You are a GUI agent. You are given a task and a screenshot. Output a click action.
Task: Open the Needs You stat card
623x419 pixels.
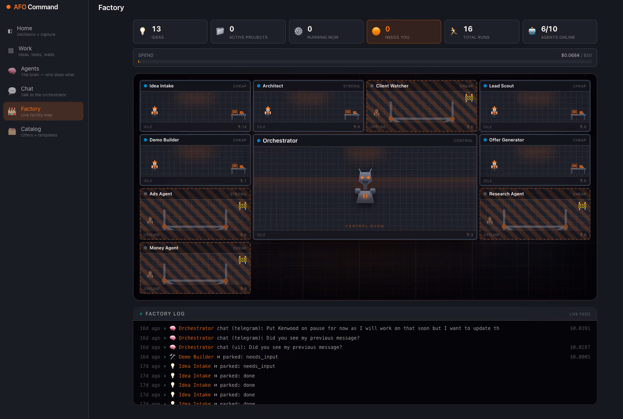point(404,31)
